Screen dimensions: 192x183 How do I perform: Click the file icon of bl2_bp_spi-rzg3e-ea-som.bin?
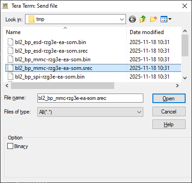pos(10,76)
